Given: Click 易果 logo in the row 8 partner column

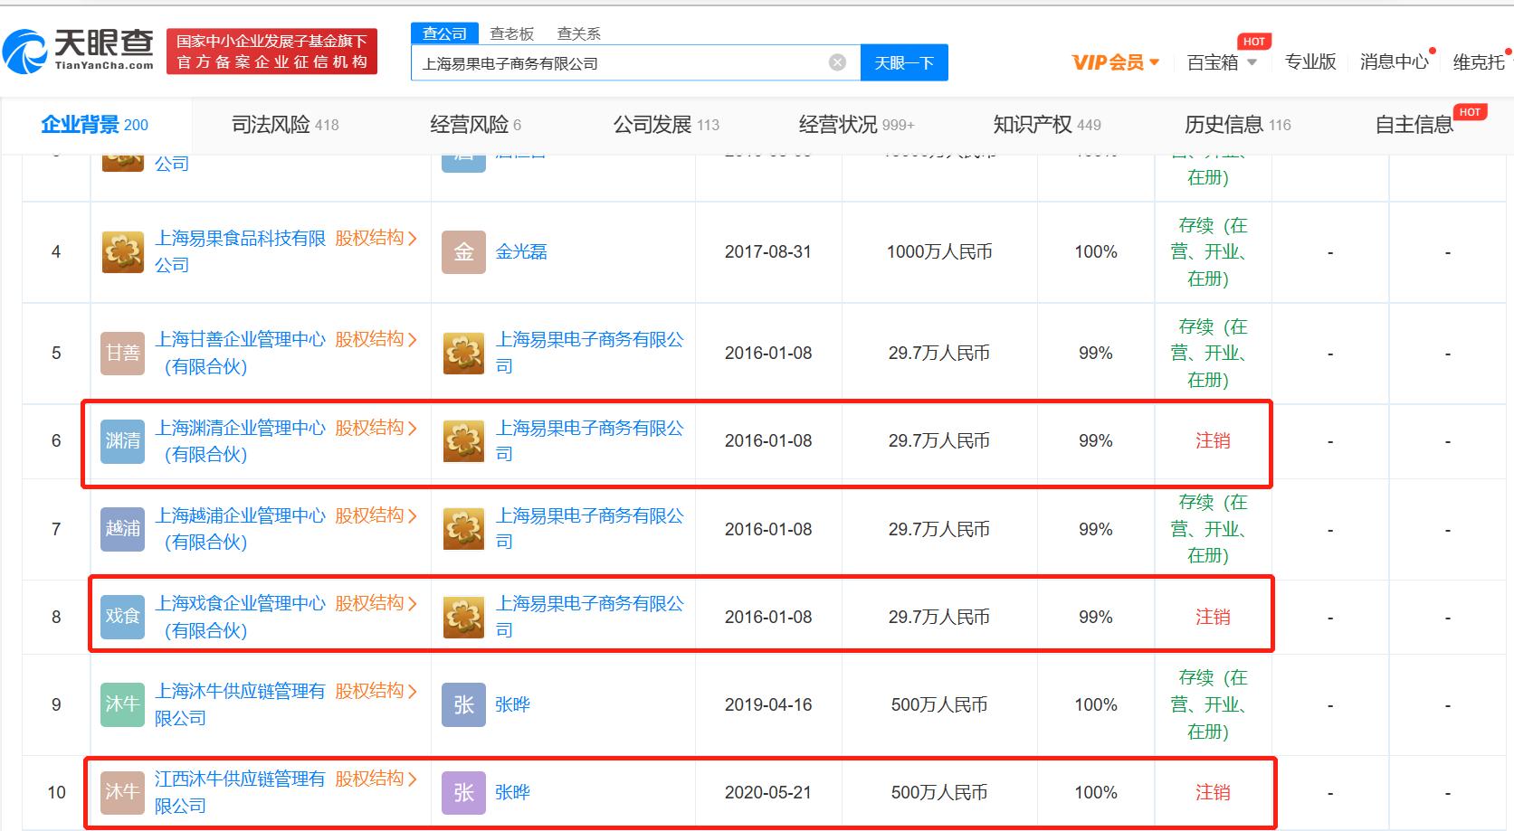Looking at the screenshot, I should point(463,618).
